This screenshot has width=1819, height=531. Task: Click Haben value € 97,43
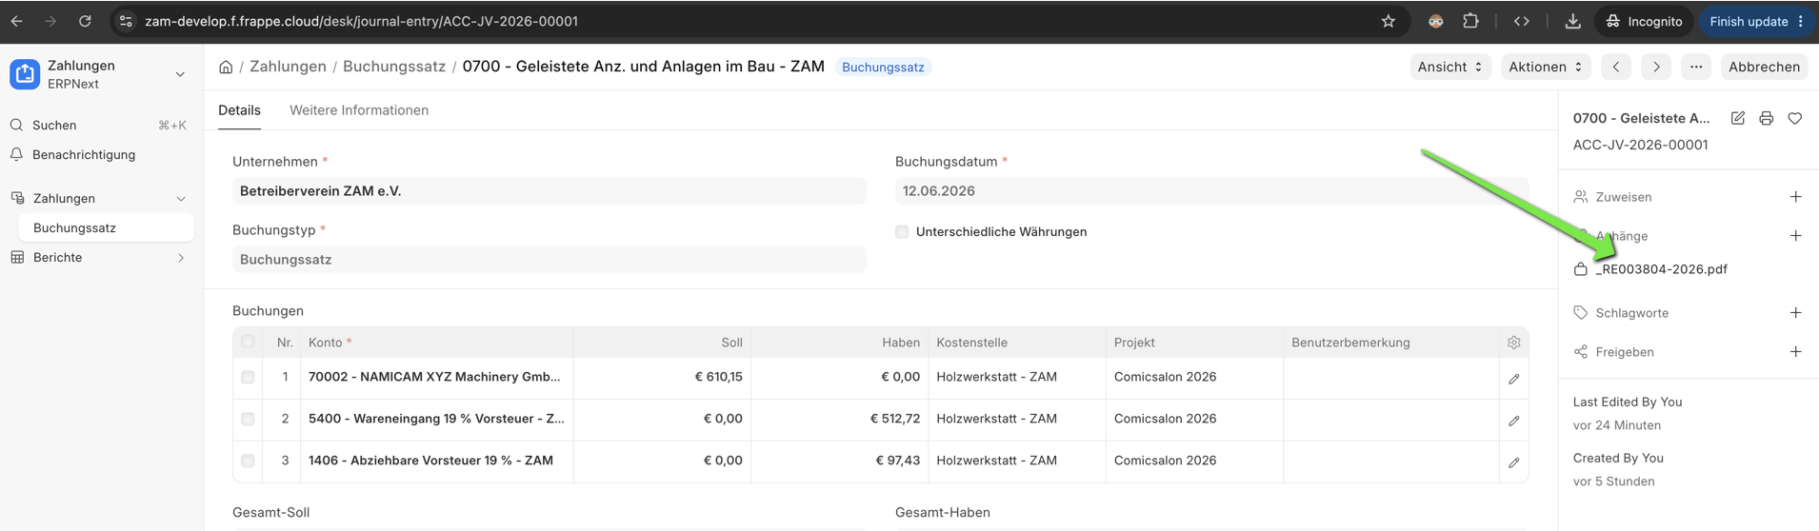898,461
